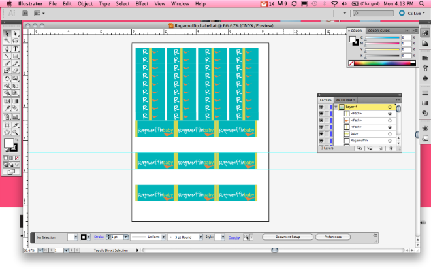Select the Line Segment tool
The width and height of the screenshot is (431, 270).
pyautogui.click(x=7, y=56)
